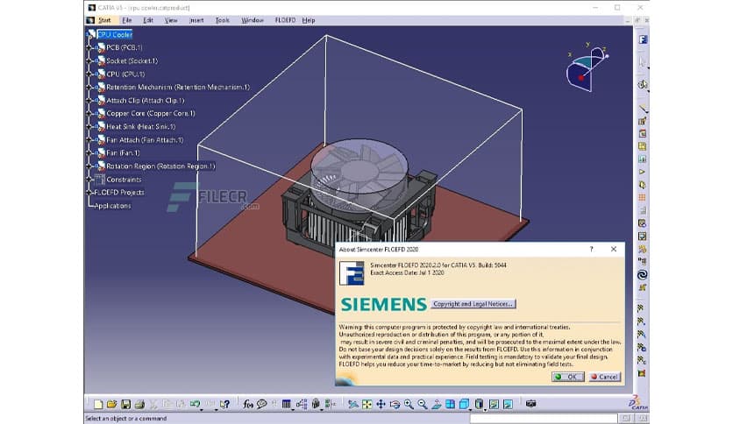Select the Rotate view tool
This screenshot has height=424, width=733.
[395, 405]
